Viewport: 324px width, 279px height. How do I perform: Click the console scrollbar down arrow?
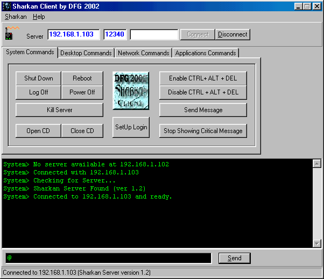(x=317, y=243)
